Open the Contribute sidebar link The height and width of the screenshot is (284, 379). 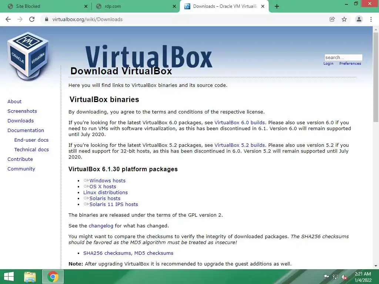coord(20,159)
